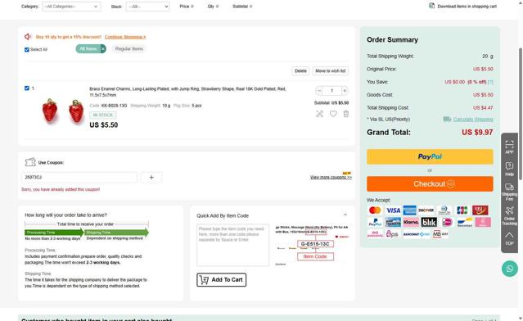
Task: Click the blik payment icon
Action: [x=429, y=222]
